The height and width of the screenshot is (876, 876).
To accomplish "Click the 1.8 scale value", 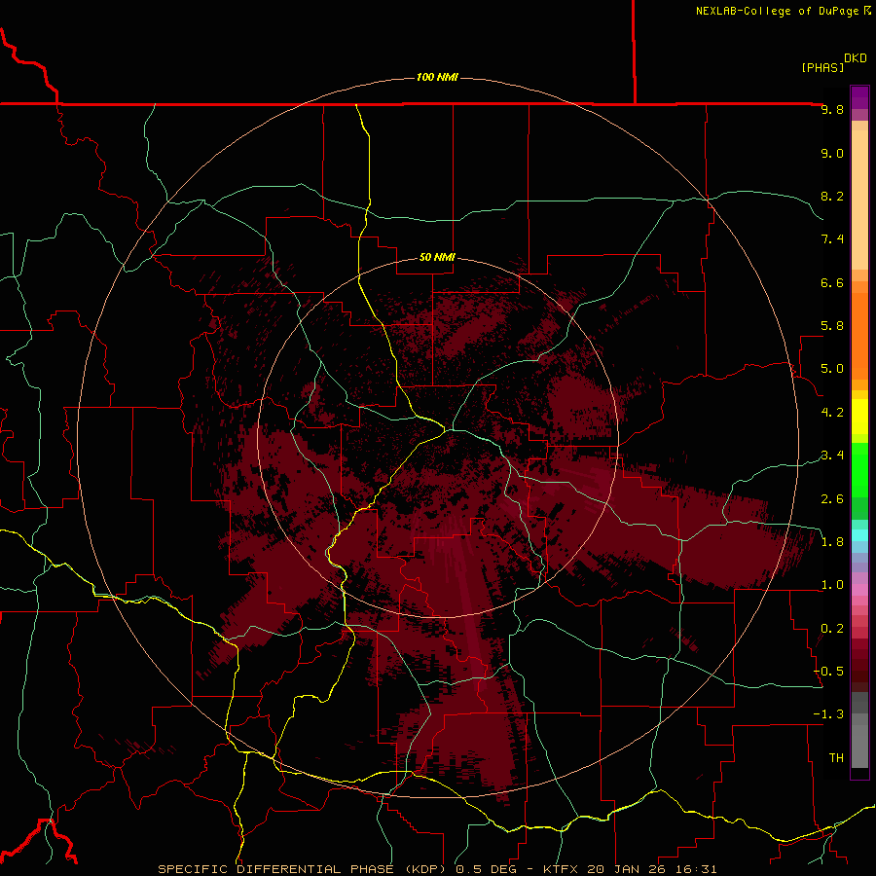I will 832,542.
